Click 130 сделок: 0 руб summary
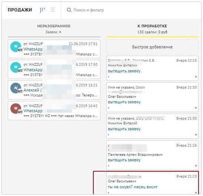203x196 pixels. point(152,32)
